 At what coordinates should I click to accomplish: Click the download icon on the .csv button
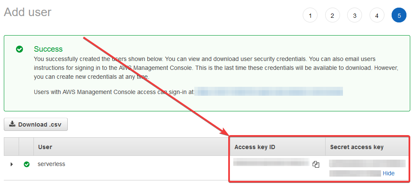[12, 124]
